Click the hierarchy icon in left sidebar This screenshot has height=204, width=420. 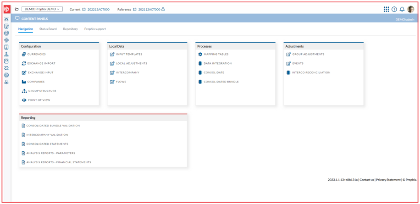[6, 54]
